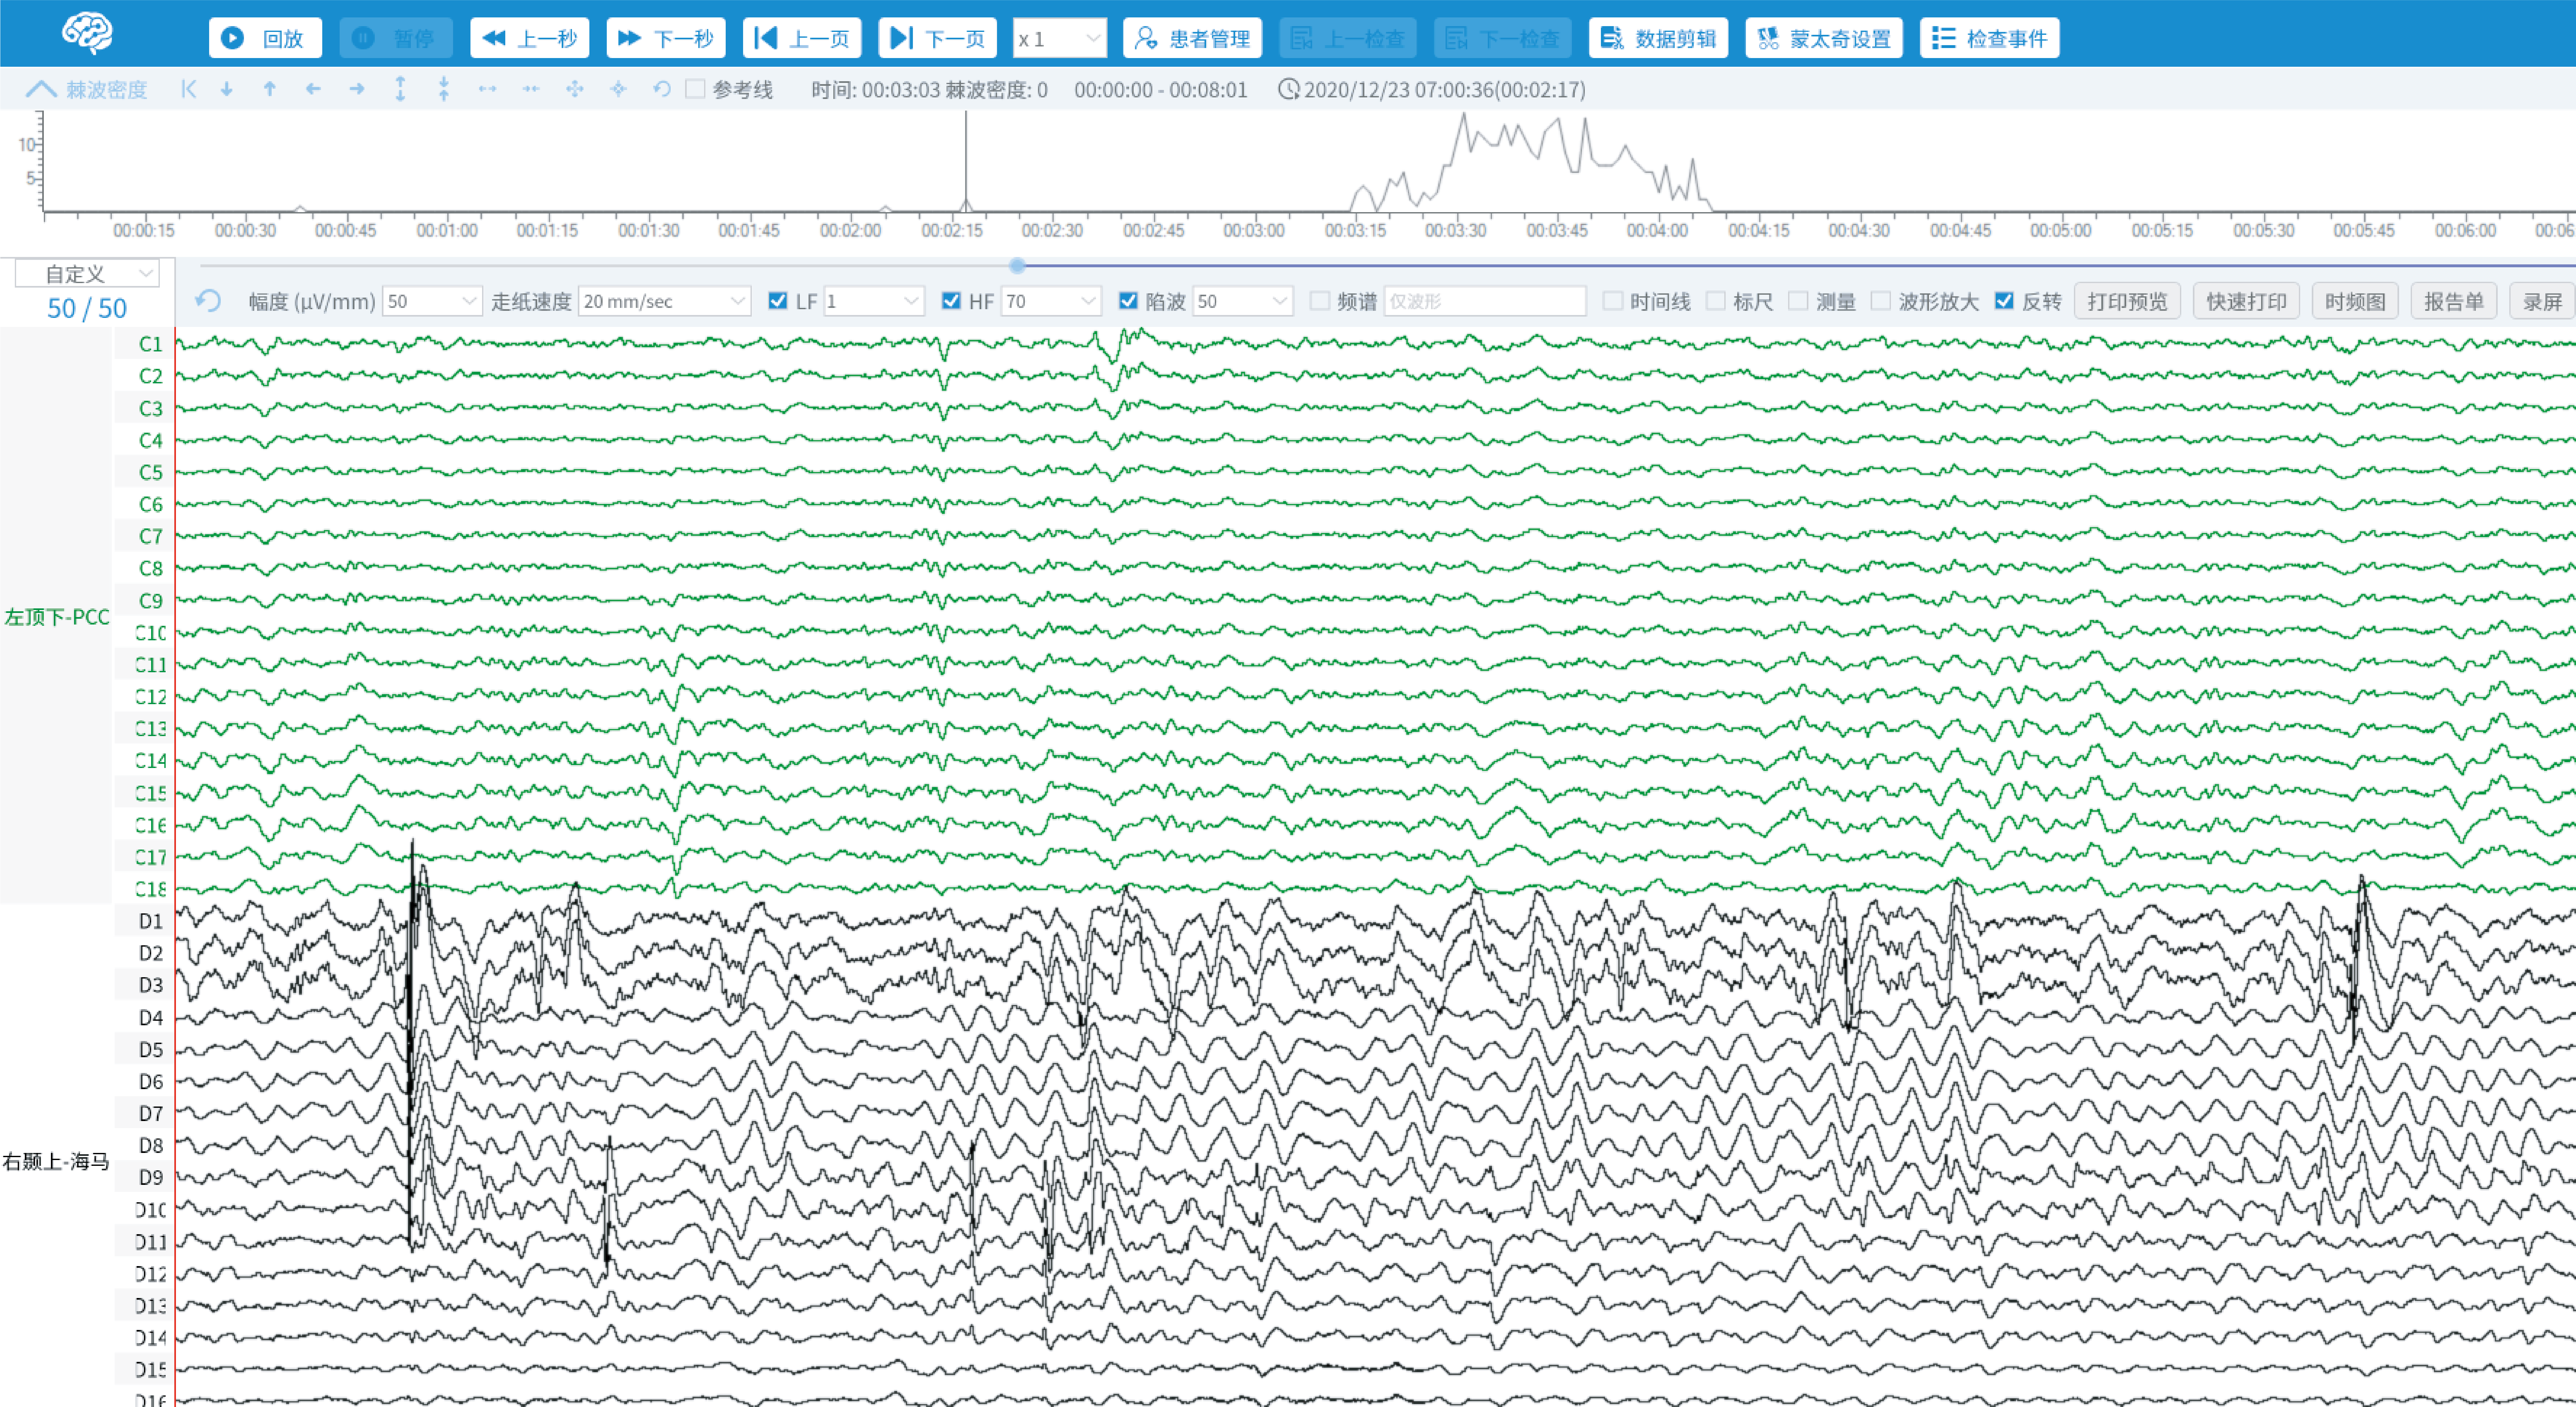Open data clipping (数据剪辑)
Viewport: 2576px width, 1407px height.
[x=1658, y=38]
